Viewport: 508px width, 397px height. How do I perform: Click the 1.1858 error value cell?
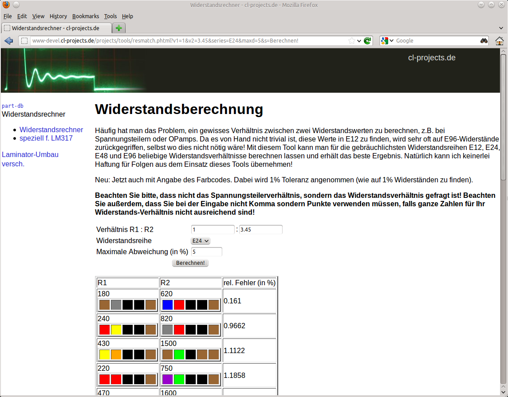coord(249,375)
